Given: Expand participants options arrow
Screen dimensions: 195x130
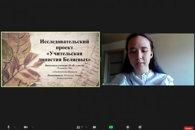Looking at the screenshot, I should pos(86,127).
